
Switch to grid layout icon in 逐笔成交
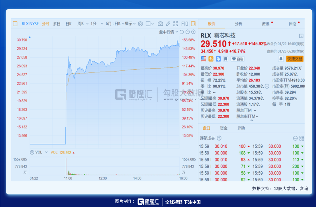[302, 138]
